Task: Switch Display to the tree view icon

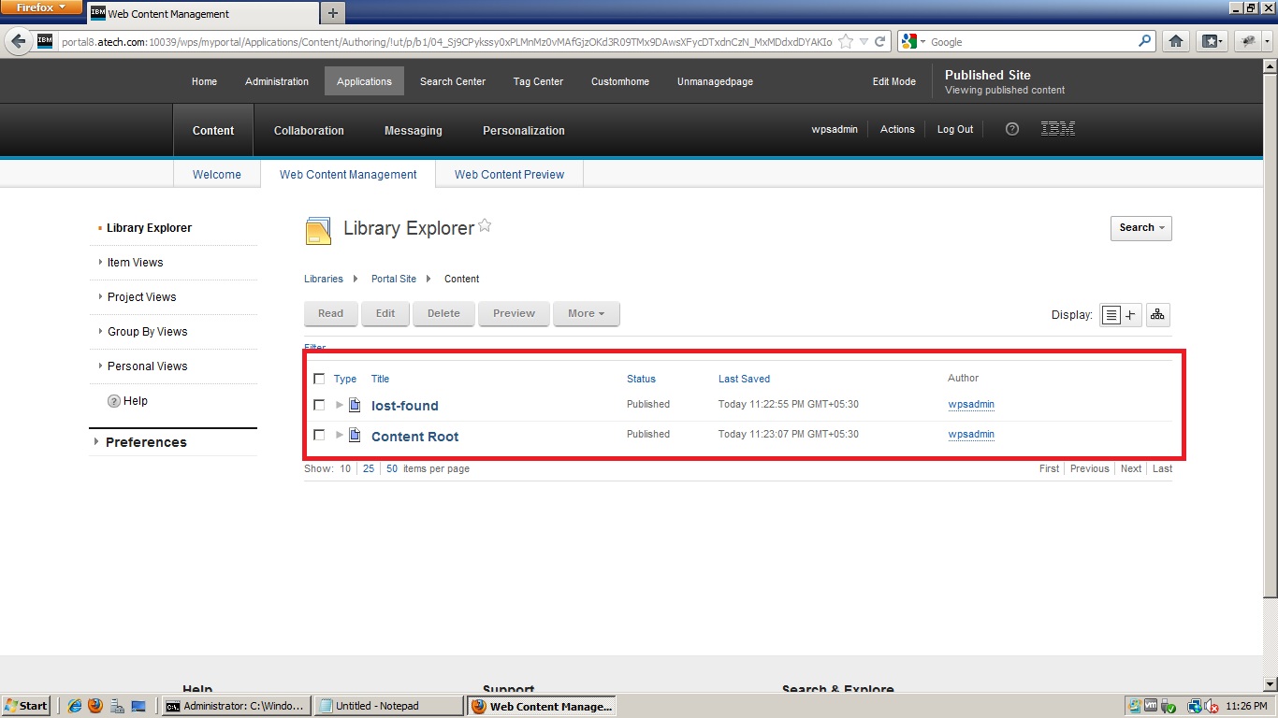Action: tap(1130, 315)
